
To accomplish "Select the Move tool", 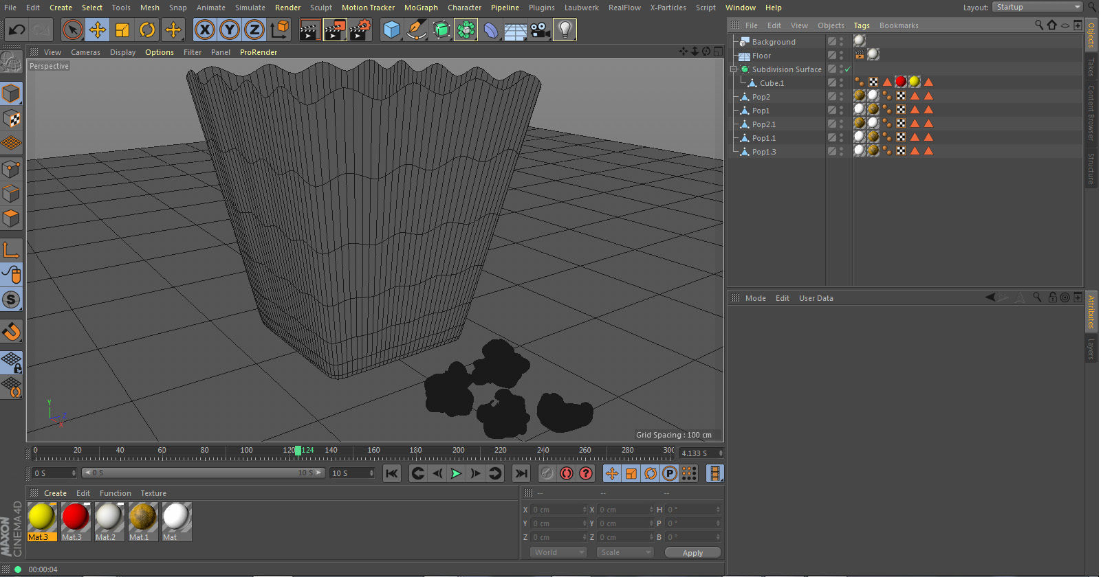I will click(x=98, y=30).
